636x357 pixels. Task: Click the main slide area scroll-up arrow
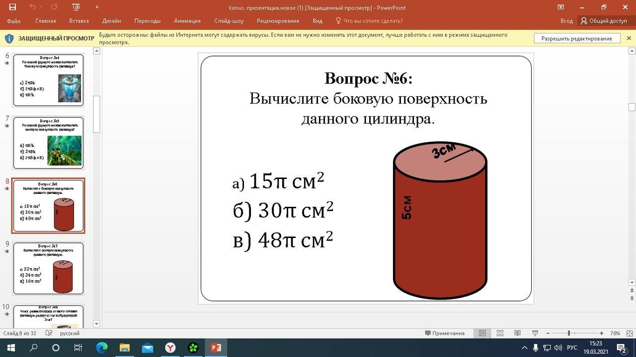(x=632, y=51)
